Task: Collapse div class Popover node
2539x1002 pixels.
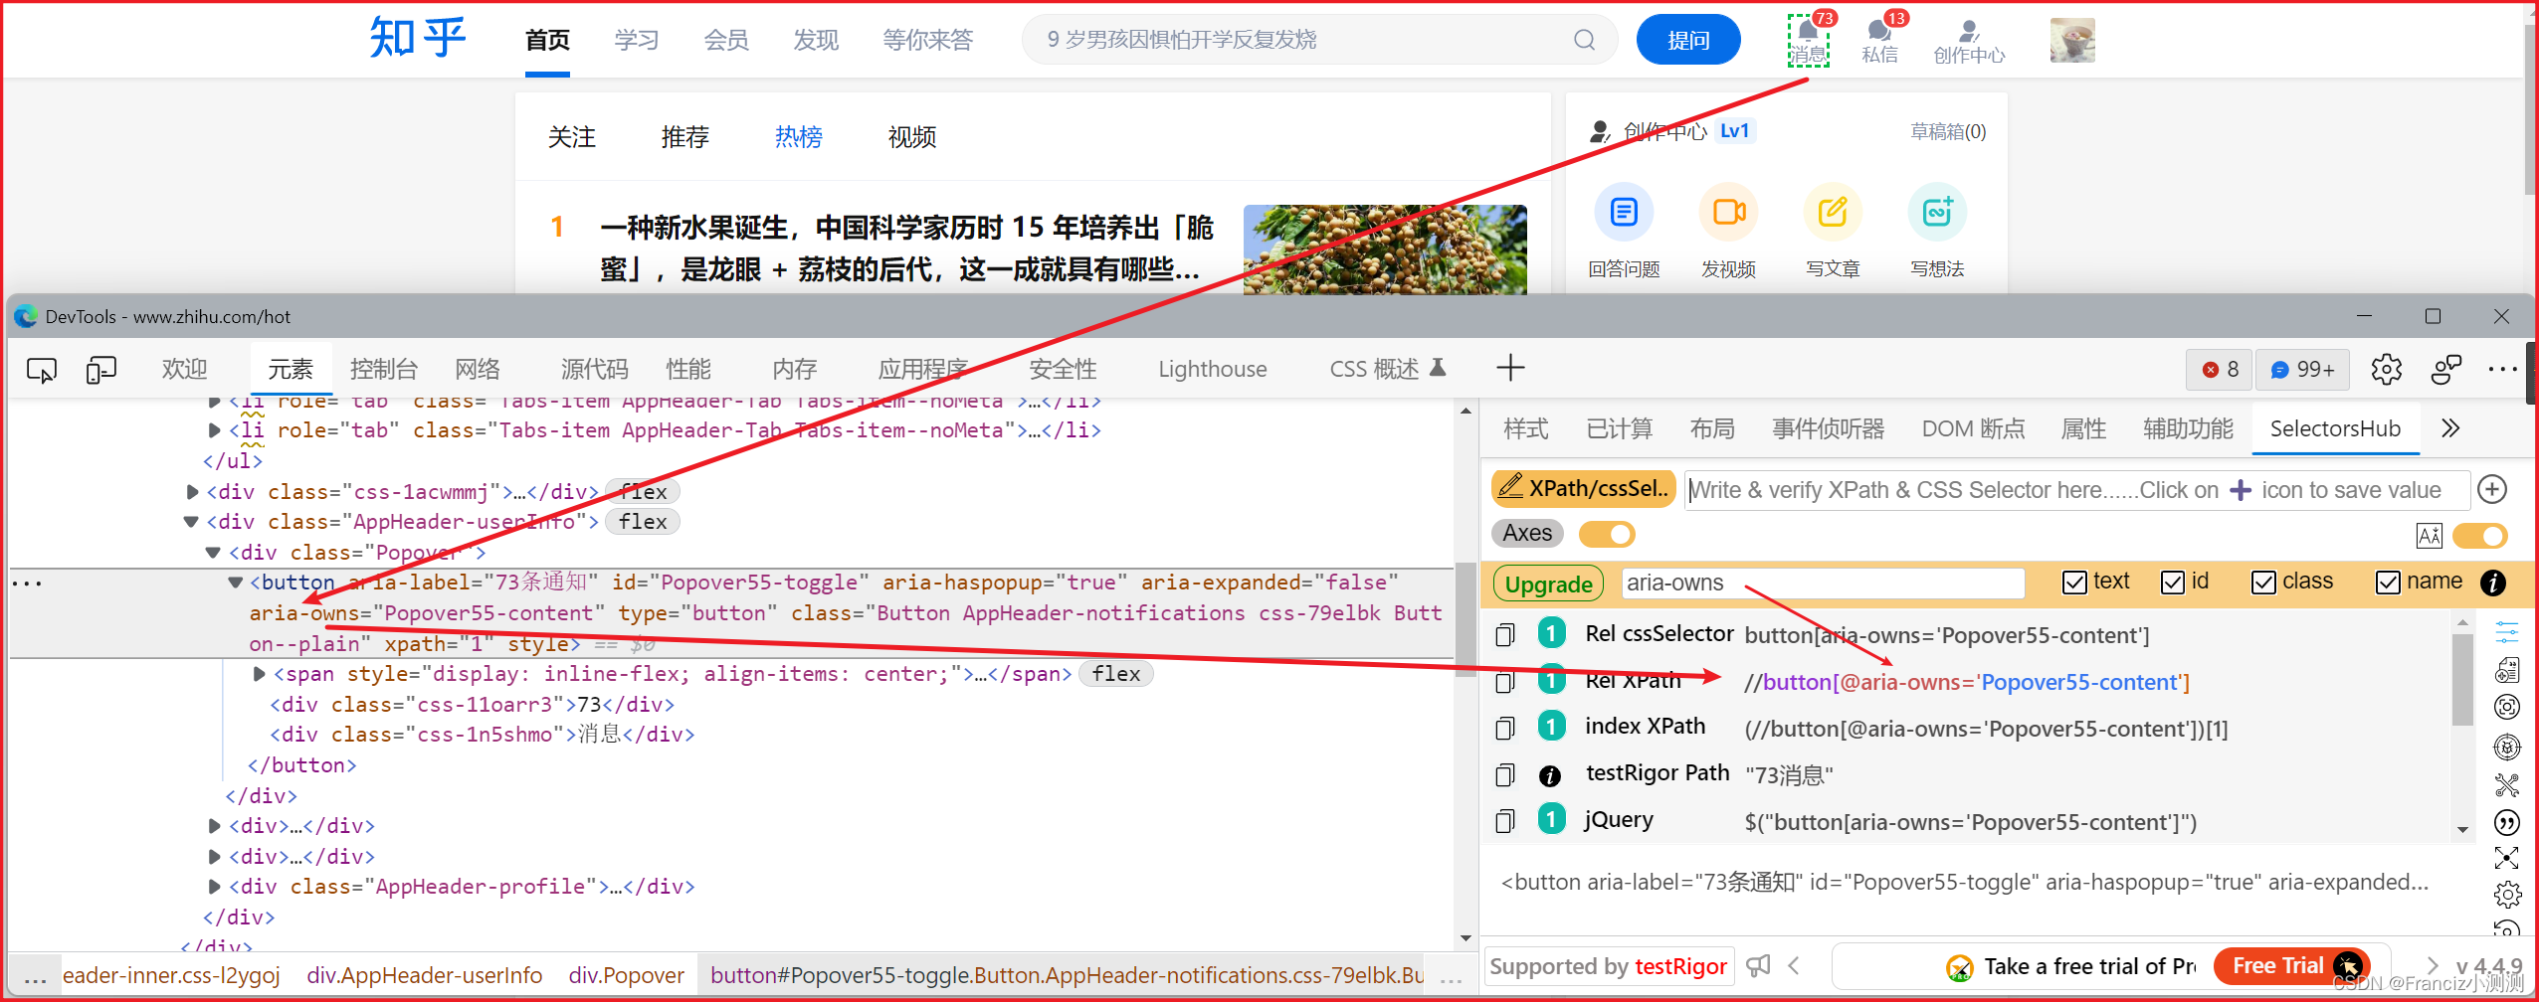Action: (x=213, y=552)
